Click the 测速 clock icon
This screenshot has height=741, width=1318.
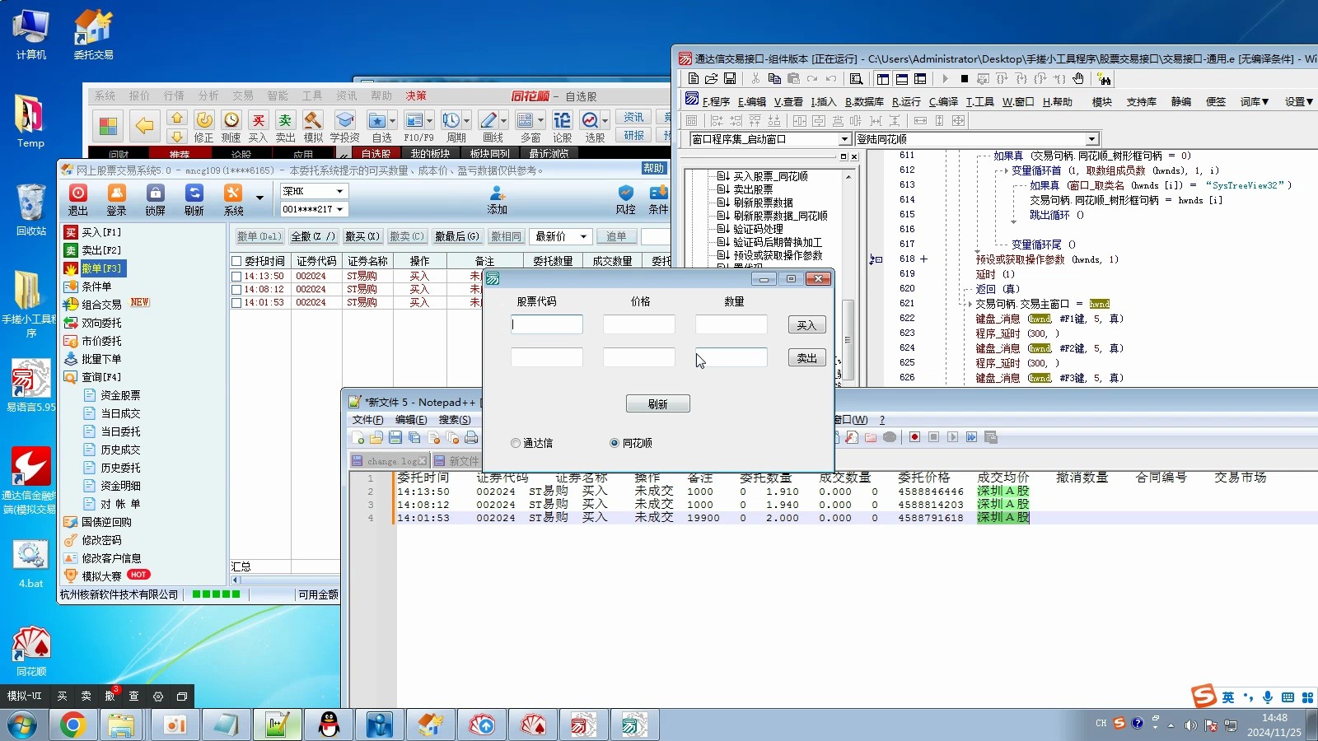pos(231,128)
